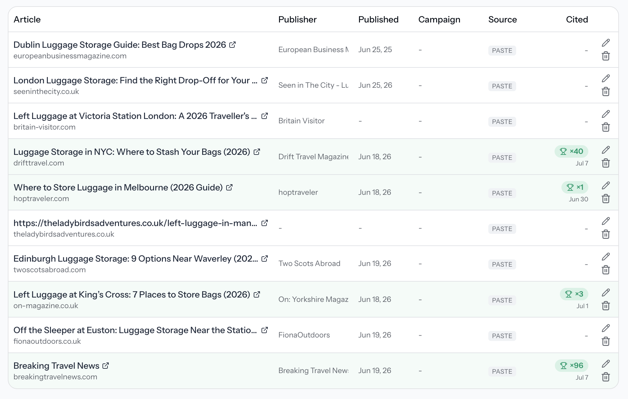Click PASTE badge in European Business row
Viewport: 628px width, 399px height.
coord(502,50)
